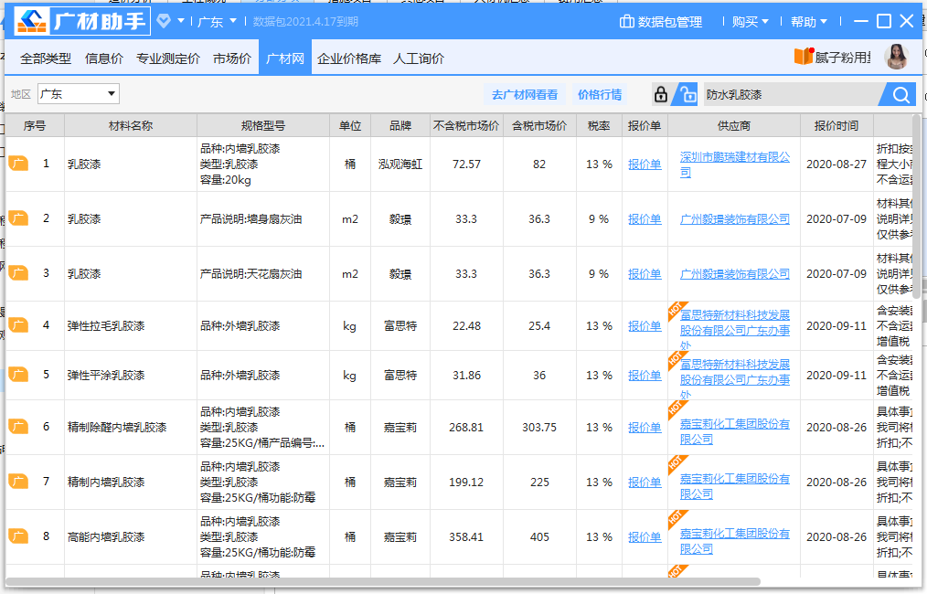The width and height of the screenshot is (927, 594).
Task: Click the date 2020-09-11 in row 4
Action: (836, 326)
